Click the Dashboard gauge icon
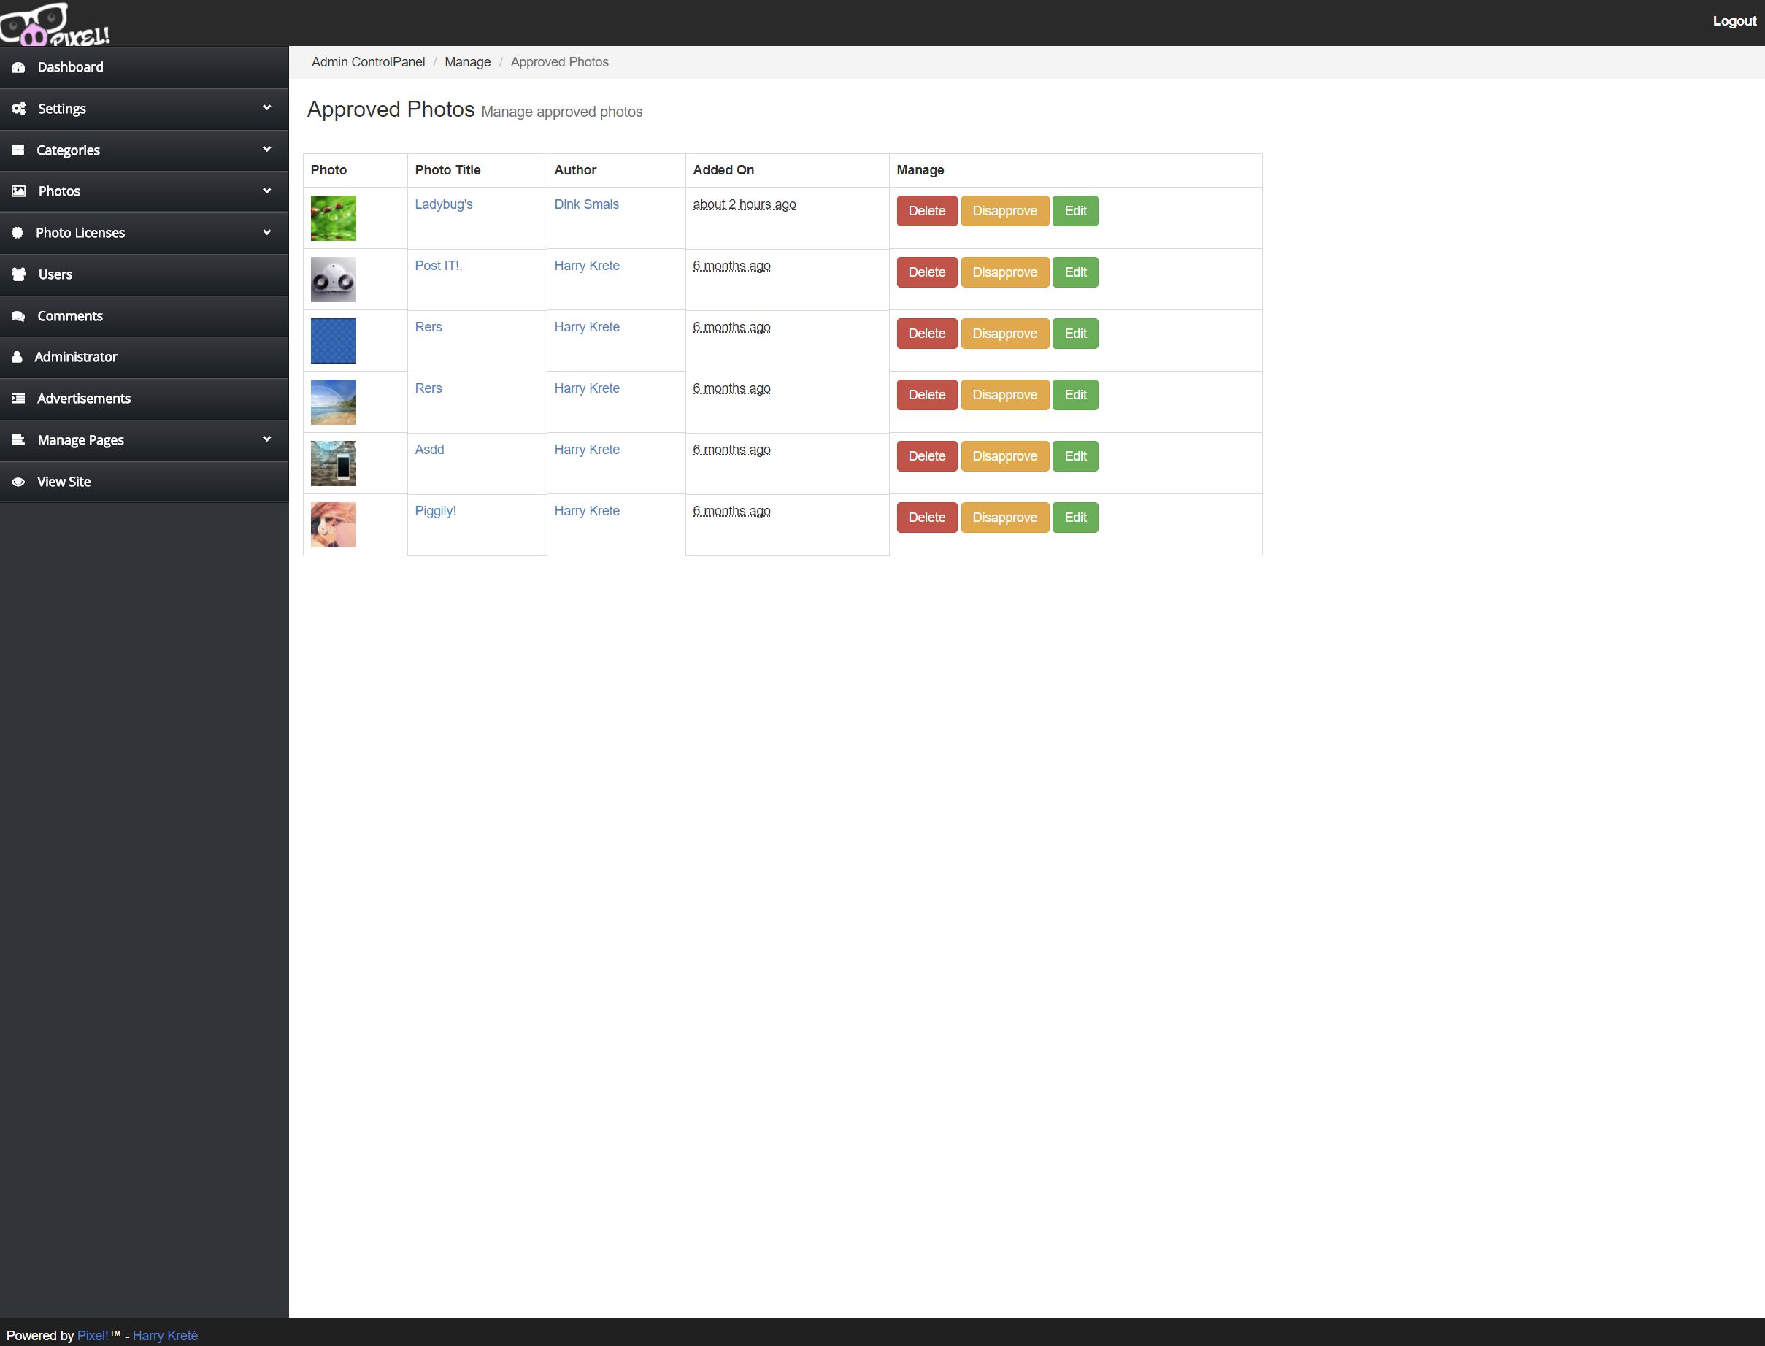Viewport: 1765px width, 1346px height. pyautogui.click(x=18, y=67)
